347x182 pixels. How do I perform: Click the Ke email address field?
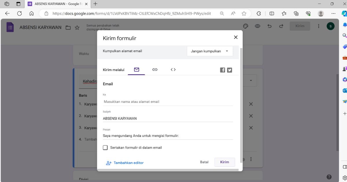coord(168,102)
